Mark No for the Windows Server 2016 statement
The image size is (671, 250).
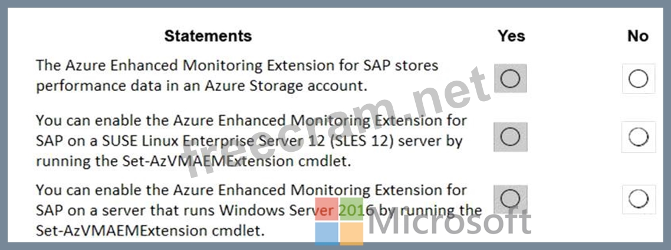(638, 199)
